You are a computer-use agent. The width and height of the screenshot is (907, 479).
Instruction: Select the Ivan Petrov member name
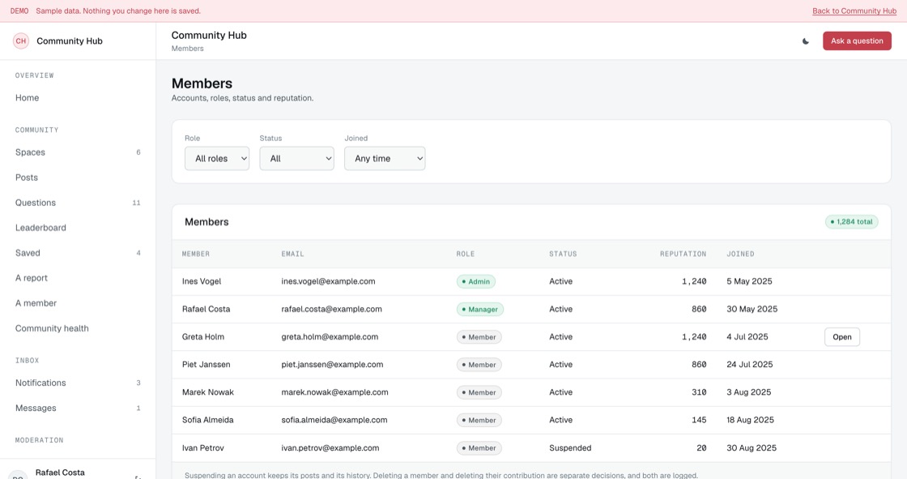203,448
